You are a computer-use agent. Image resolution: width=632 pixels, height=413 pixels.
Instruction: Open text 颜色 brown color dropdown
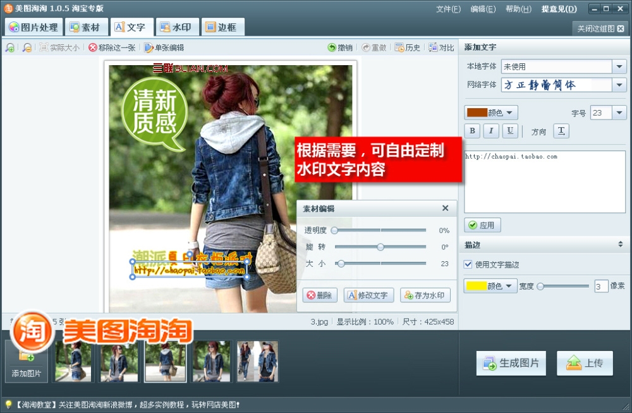pyautogui.click(x=491, y=113)
